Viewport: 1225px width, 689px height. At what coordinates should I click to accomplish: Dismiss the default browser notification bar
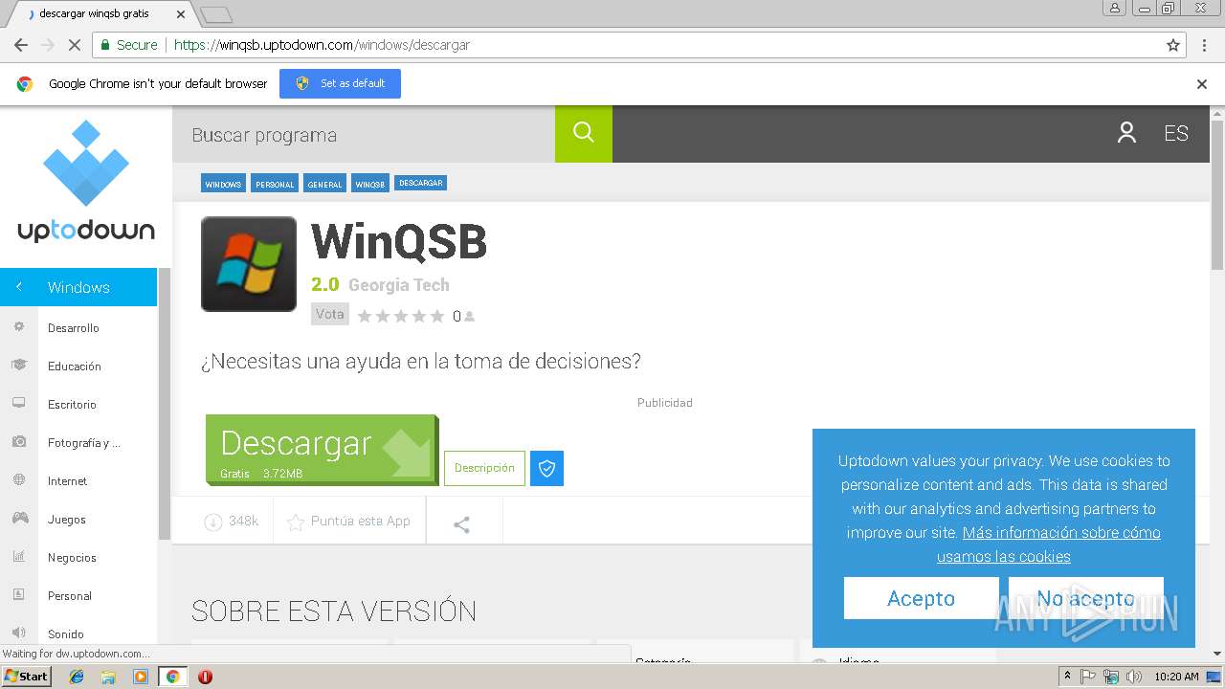[1202, 84]
